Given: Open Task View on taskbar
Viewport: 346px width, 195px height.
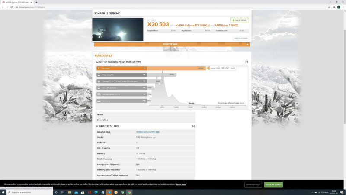Looking at the screenshot, I should tap(63, 192).
